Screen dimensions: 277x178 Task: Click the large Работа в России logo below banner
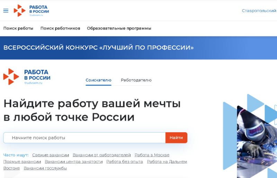27,77
